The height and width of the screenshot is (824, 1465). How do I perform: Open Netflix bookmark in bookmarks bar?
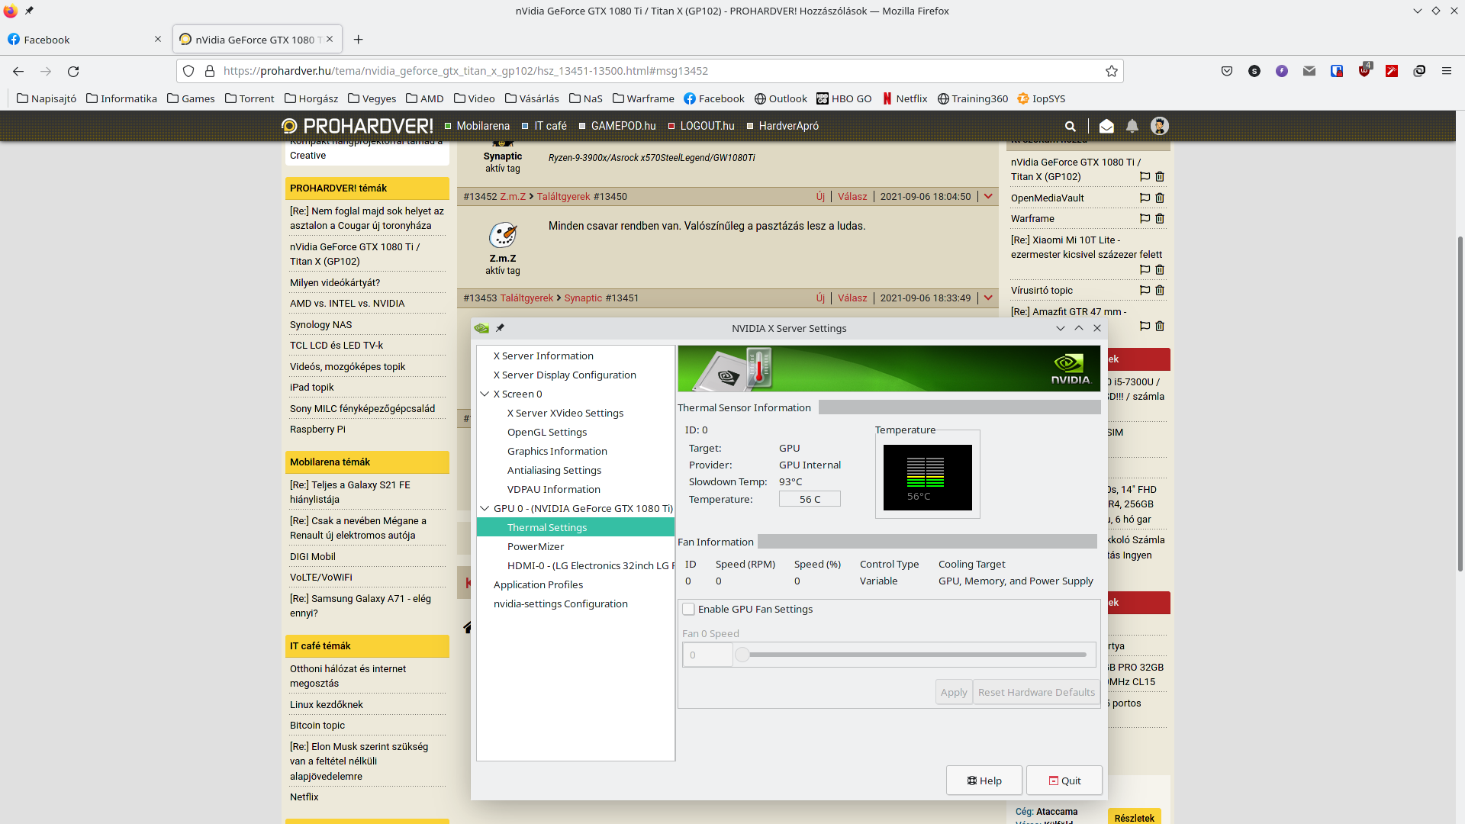pyautogui.click(x=905, y=98)
